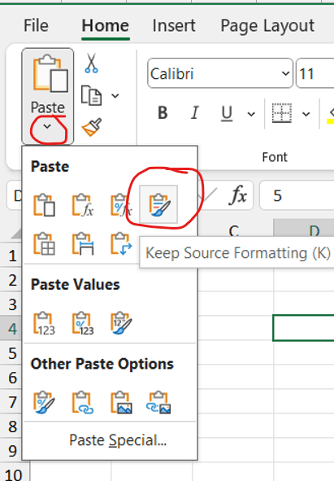The height and width of the screenshot is (481, 334).
Task: Switch to the Home tab
Action: coord(105,25)
